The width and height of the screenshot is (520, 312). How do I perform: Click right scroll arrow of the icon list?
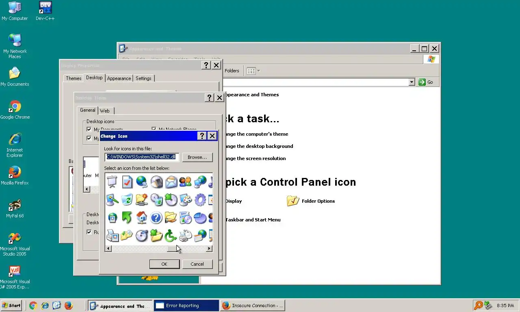coord(209,249)
